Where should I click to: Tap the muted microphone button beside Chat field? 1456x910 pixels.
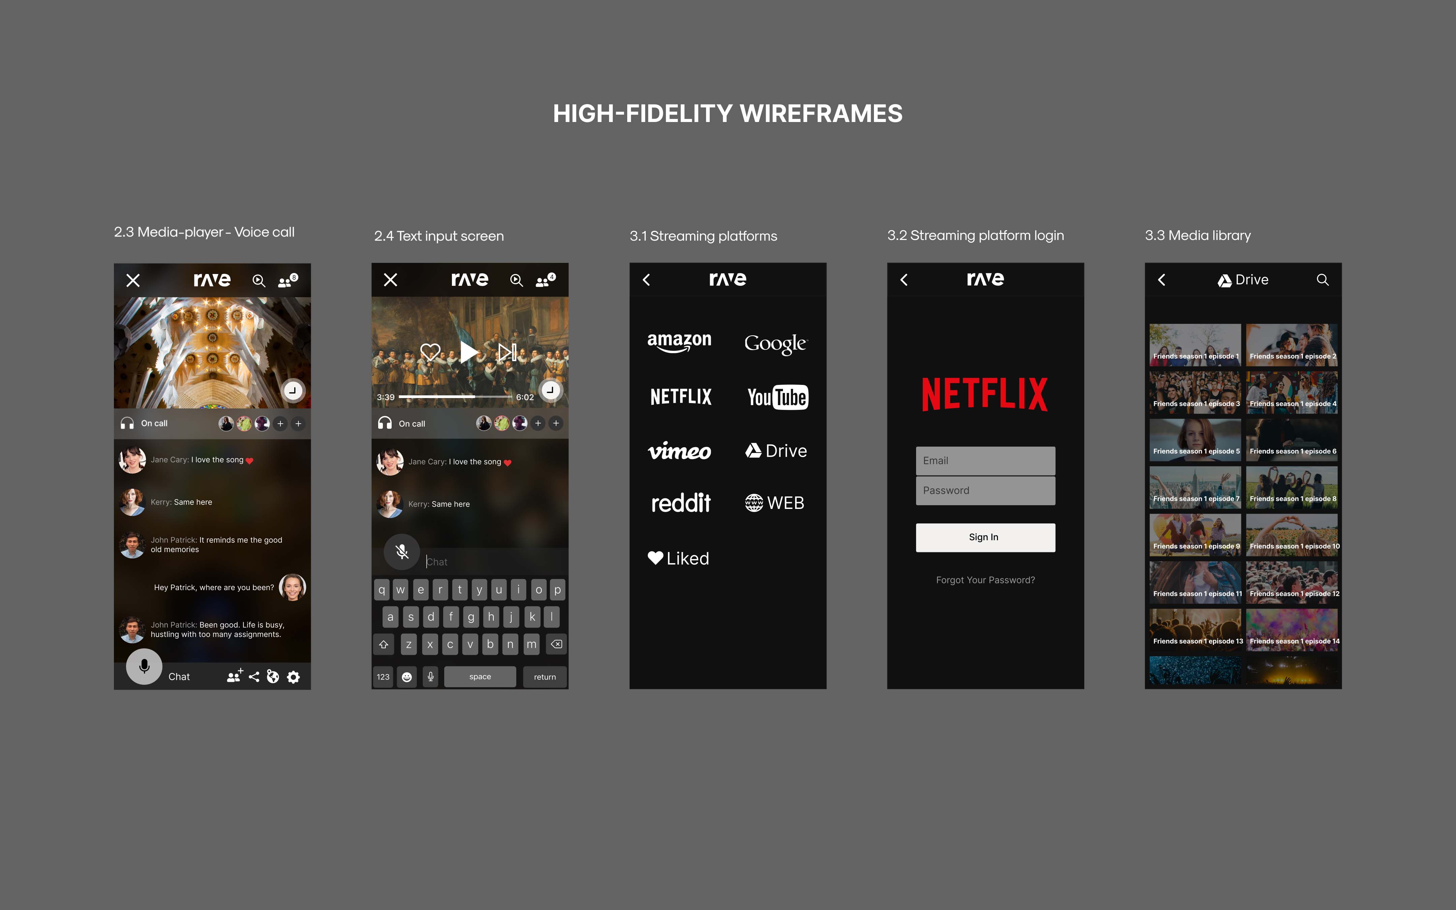pyautogui.click(x=402, y=551)
